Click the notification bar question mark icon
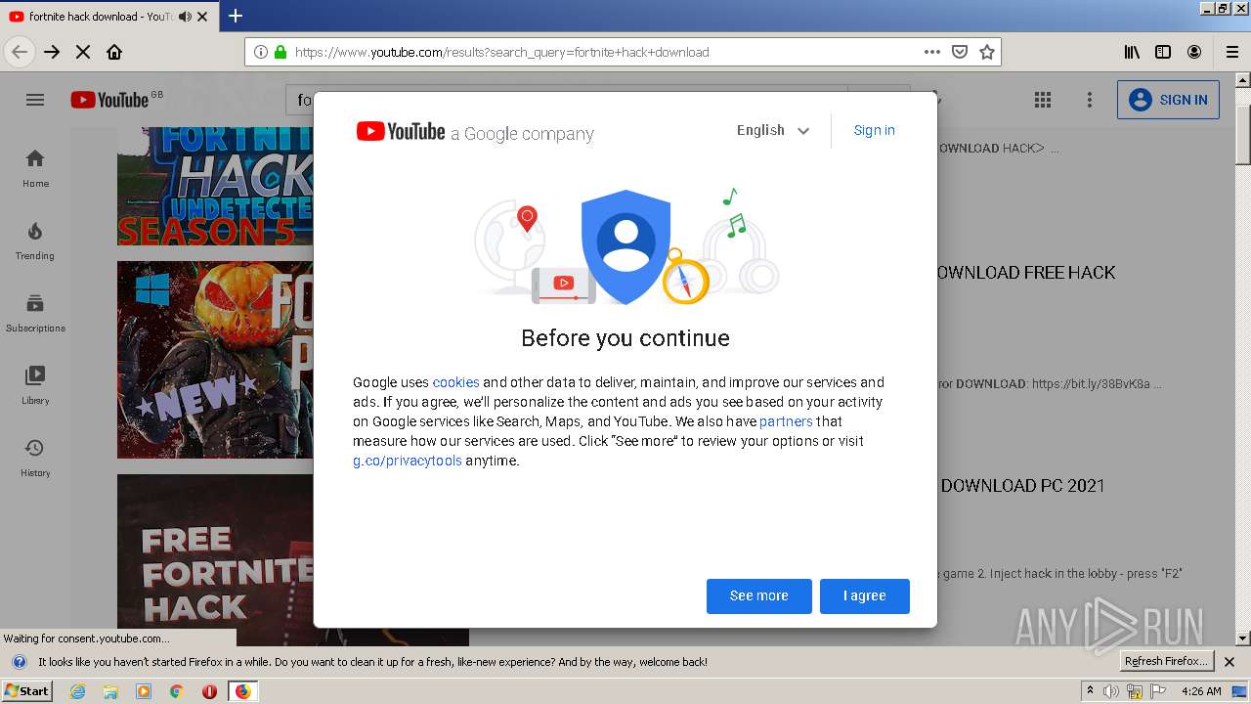The width and height of the screenshot is (1251, 704). (19, 662)
